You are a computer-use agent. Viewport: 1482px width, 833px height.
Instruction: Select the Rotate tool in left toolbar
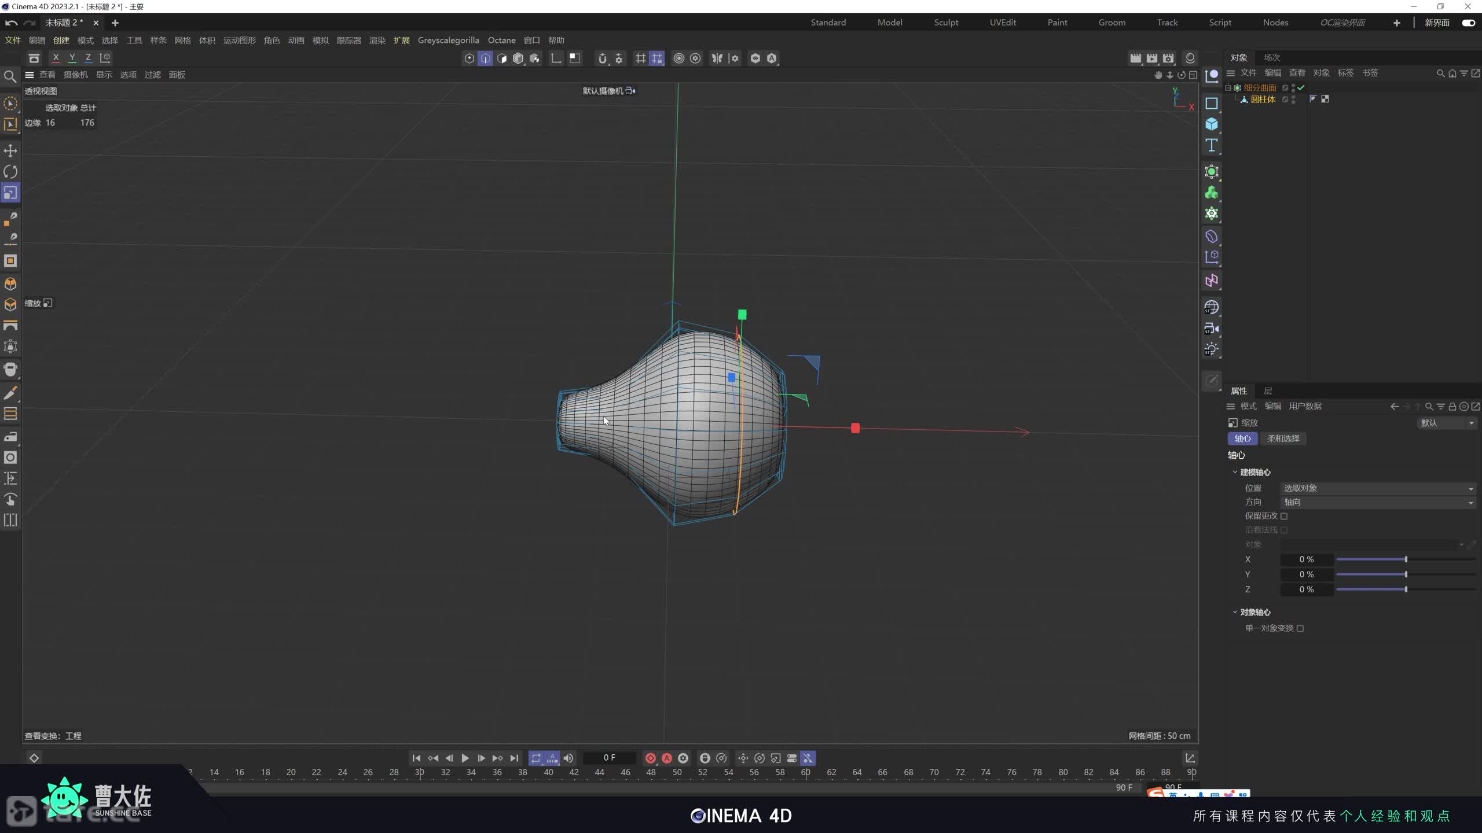point(10,172)
